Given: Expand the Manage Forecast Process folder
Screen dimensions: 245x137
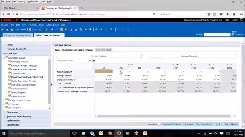Looking at the screenshot, I should [x=4, y=100].
